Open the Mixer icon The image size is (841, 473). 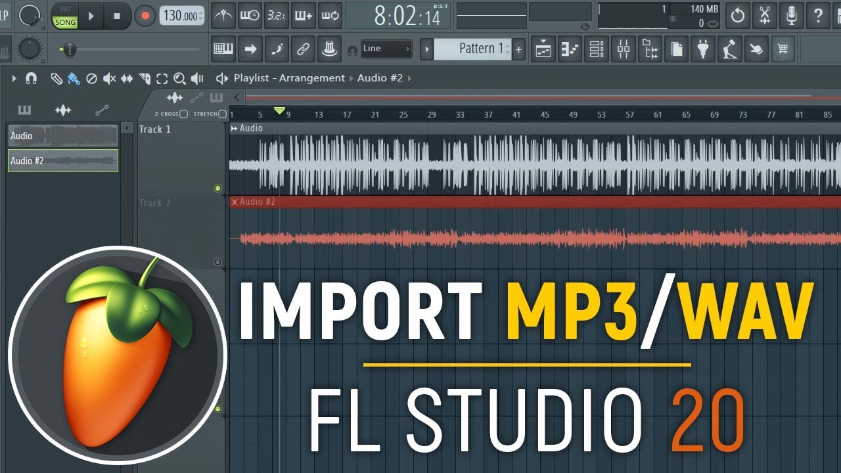pyautogui.click(x=624, y=49)
